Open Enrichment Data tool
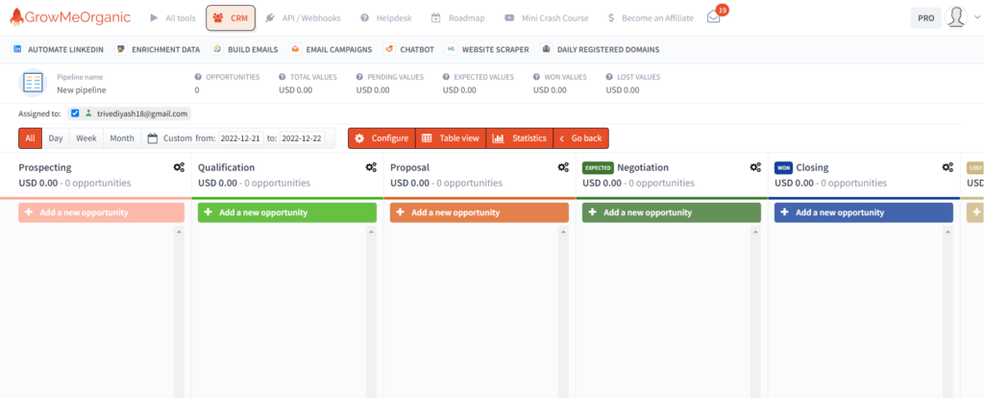Screen dimensions: 984x398 pos(158,49)
